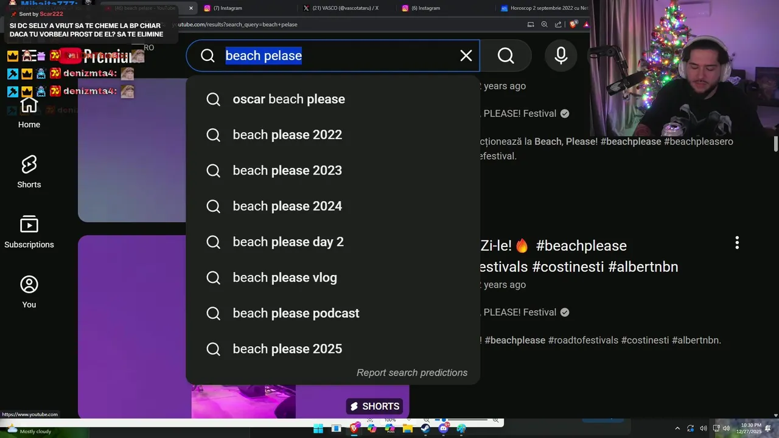The image size is (779, 438).
Task: Select suggestion 'oscar beach please'
Action: point(332,99)
